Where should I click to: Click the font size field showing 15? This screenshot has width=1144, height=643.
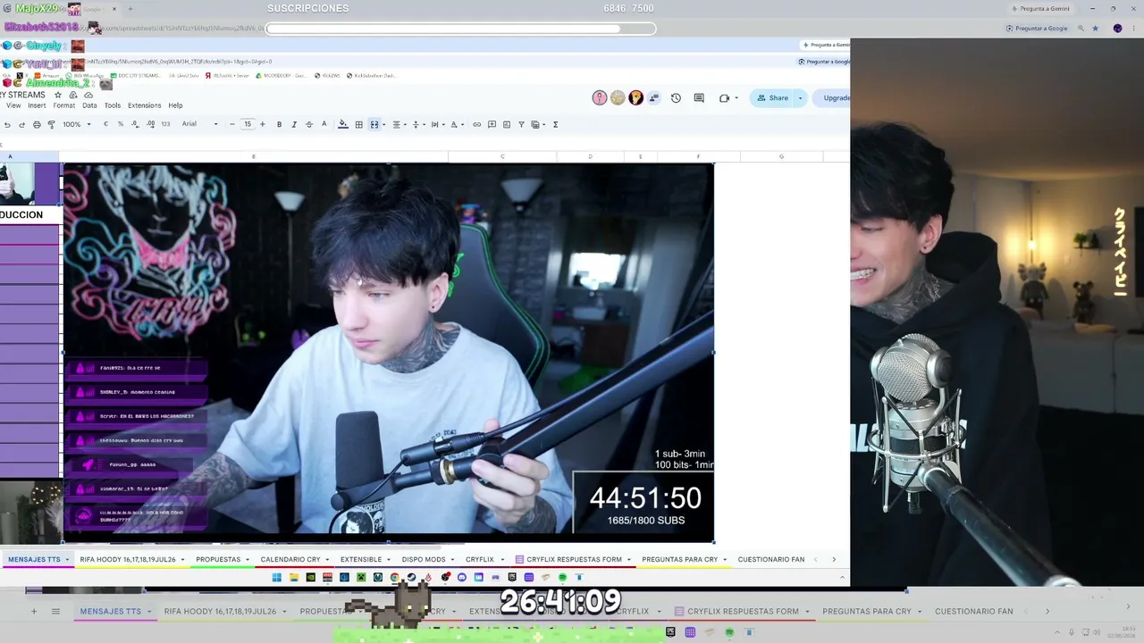pos(248,124)
